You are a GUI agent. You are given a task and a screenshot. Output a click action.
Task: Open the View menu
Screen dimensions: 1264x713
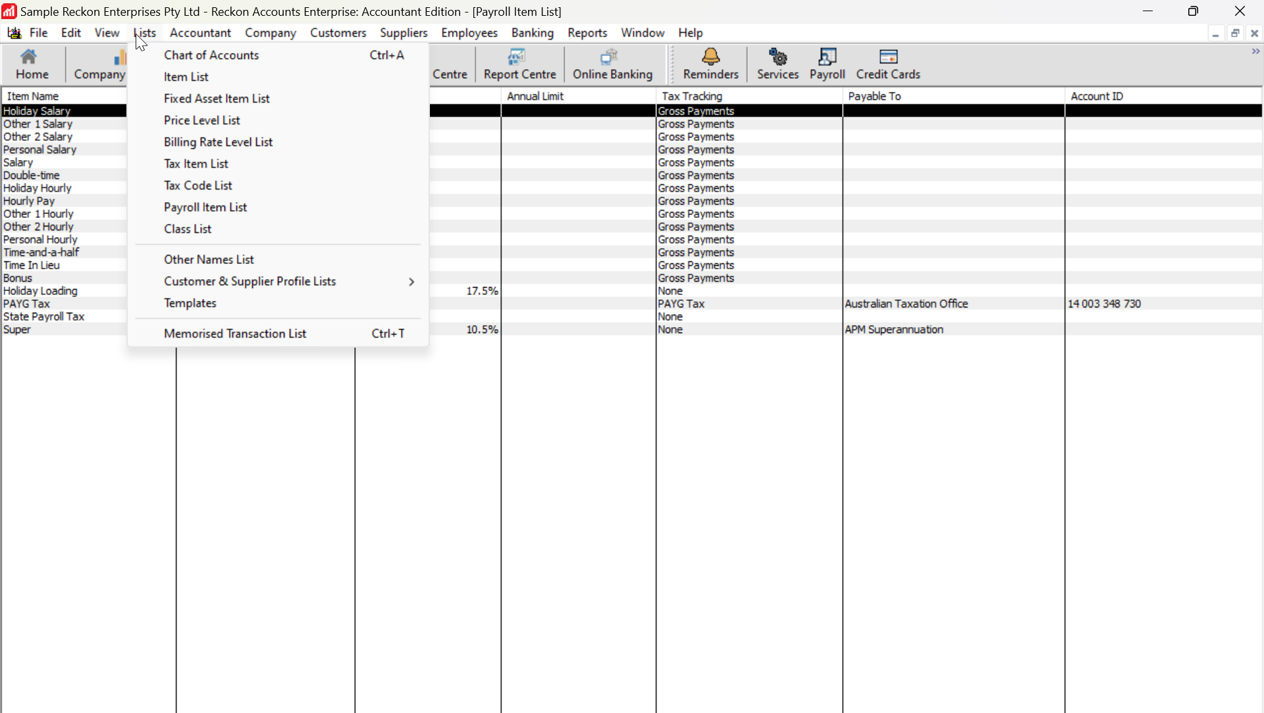pos(107,33)
